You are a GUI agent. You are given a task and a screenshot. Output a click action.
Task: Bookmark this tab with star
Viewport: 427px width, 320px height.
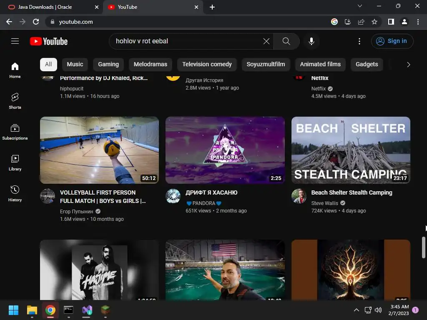pos(374,22)
